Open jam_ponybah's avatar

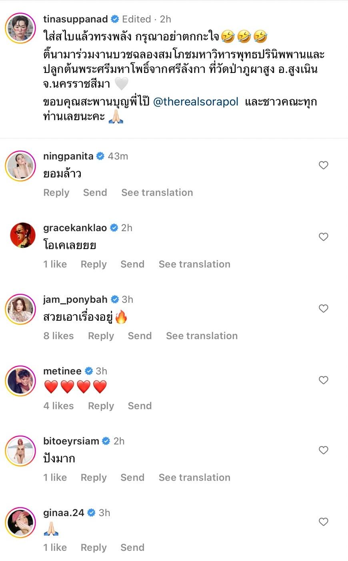[20, 309]
